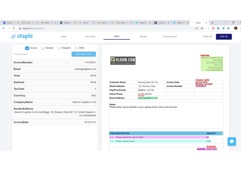Click the Whole wheat flour line item
The height and width of the screenshot is (171, 241).
tap(158, 137)
